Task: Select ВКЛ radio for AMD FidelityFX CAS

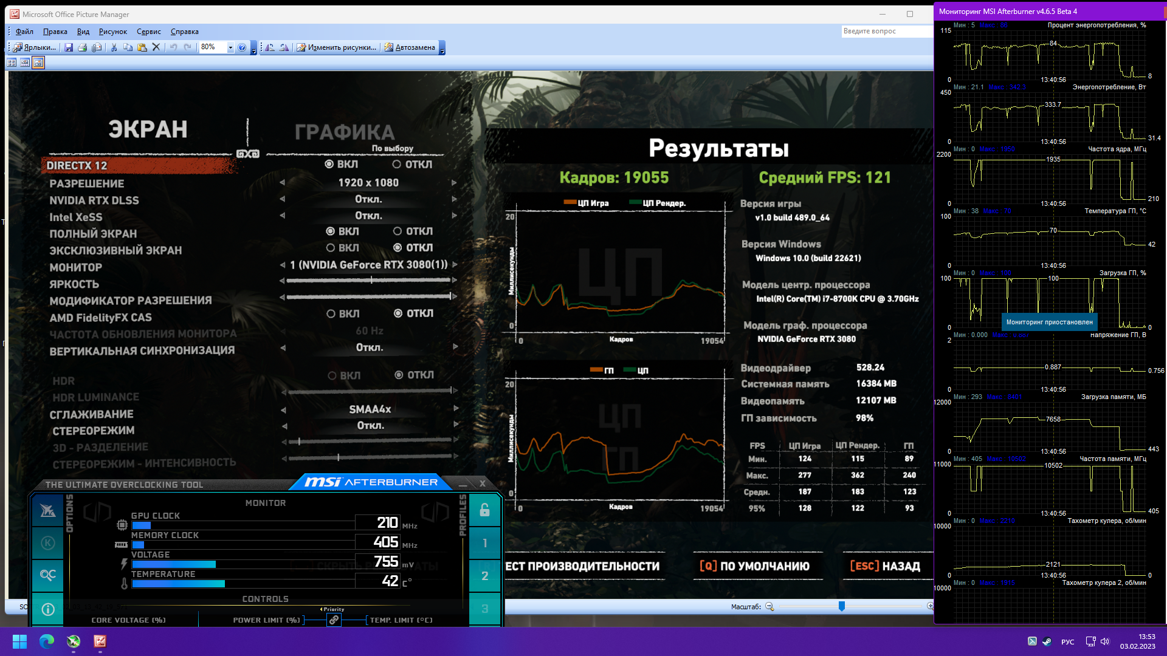Action: click(x=331, y=314)
